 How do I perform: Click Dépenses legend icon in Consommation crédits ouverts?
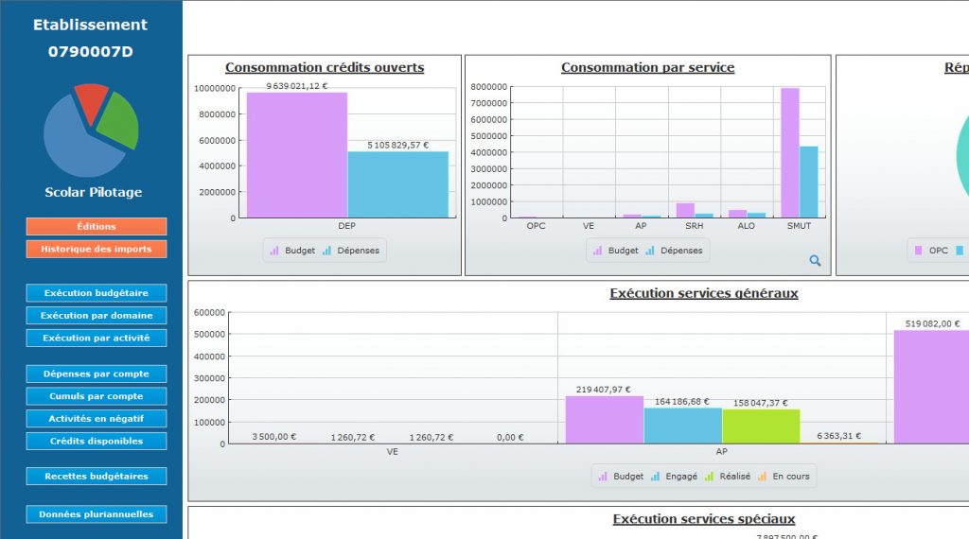[326, 251]
